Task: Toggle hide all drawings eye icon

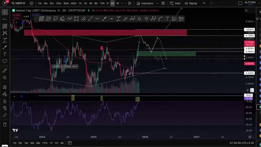Action: pos(5,108)
